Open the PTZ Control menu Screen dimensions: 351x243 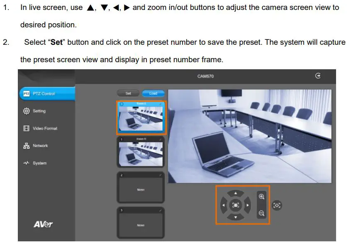[x=46, y=94]
